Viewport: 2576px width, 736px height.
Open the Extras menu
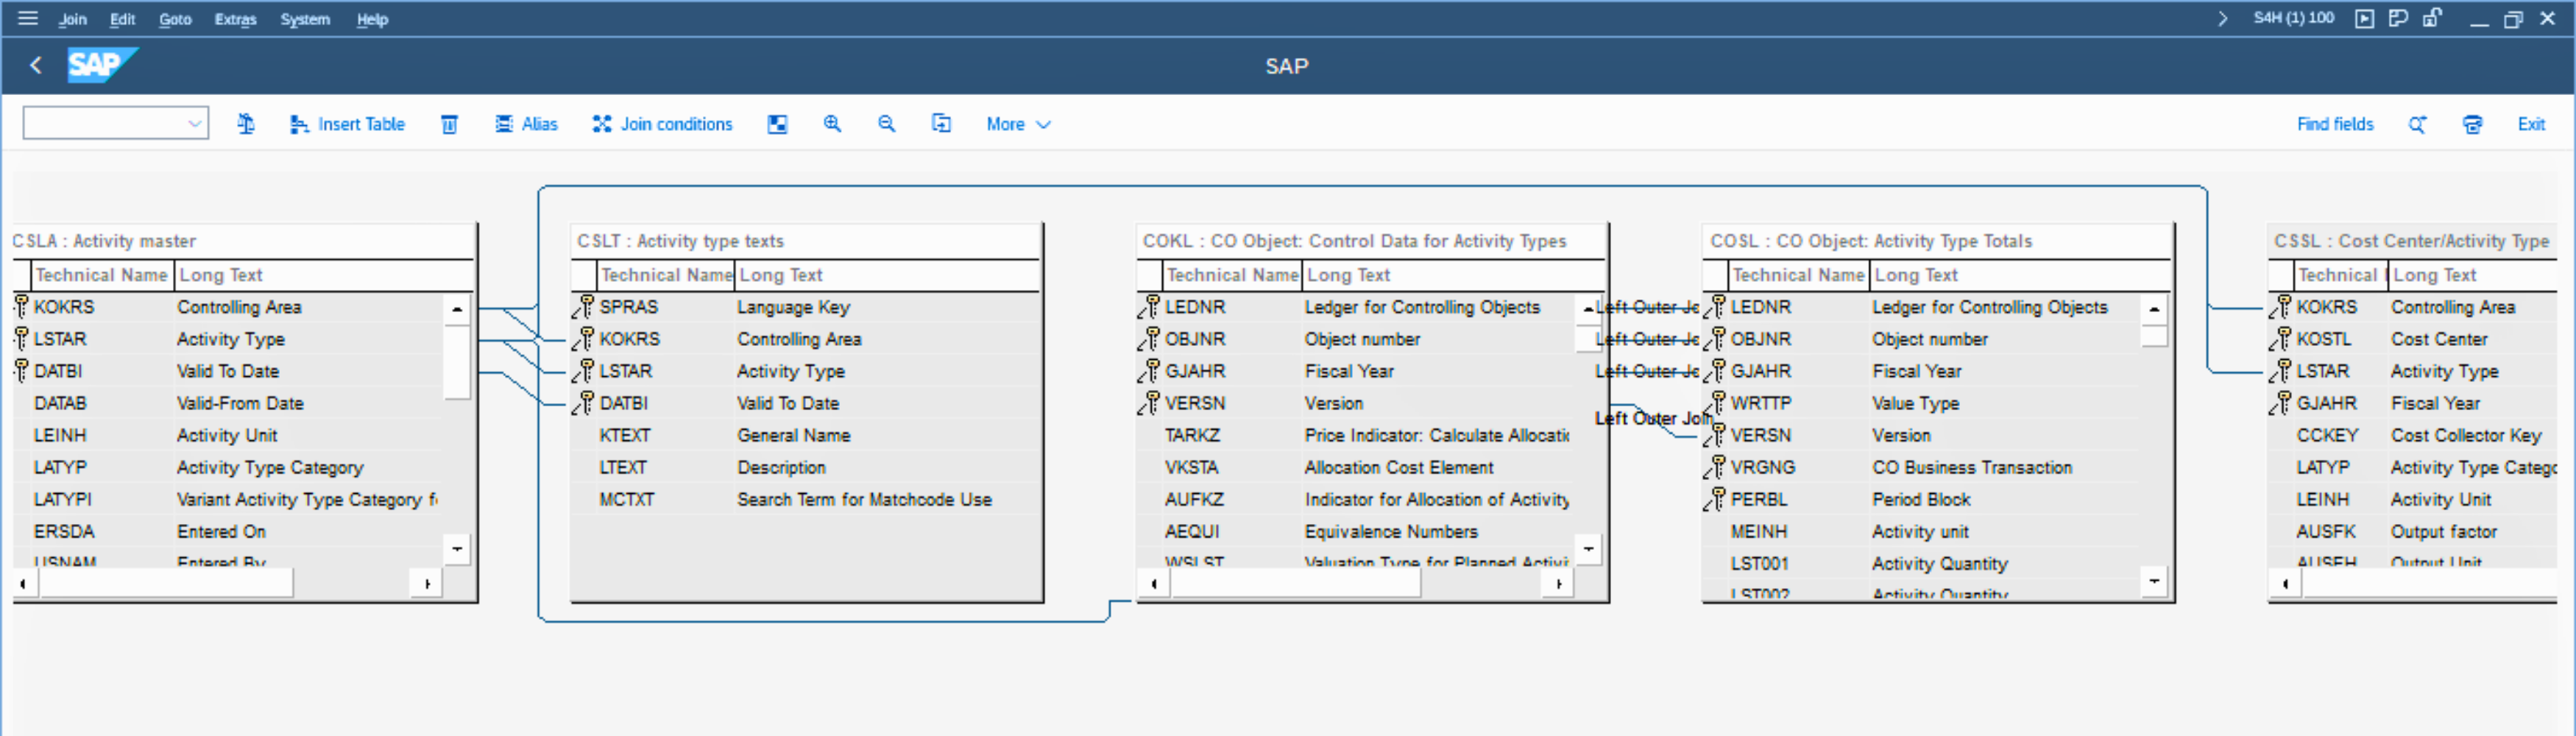coord(235,19)
